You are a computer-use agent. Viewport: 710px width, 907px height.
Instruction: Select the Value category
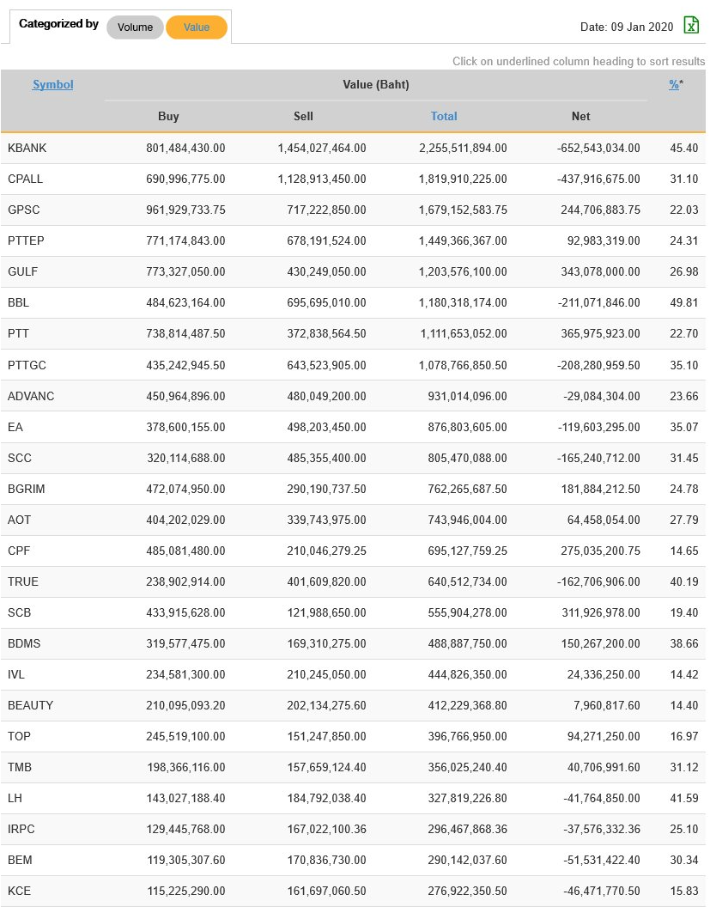(x=197, y=27)
